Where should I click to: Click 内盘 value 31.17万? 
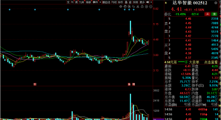[212, 93]
